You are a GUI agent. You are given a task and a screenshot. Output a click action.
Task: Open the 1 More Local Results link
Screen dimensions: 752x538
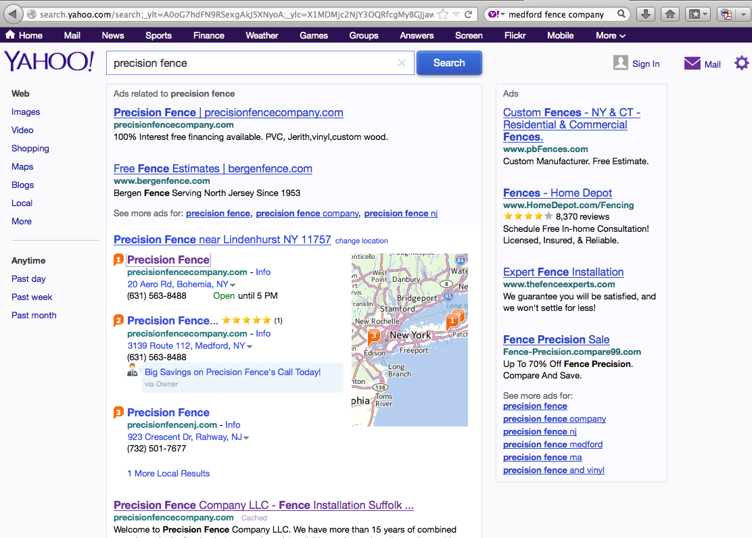[168, 473]
